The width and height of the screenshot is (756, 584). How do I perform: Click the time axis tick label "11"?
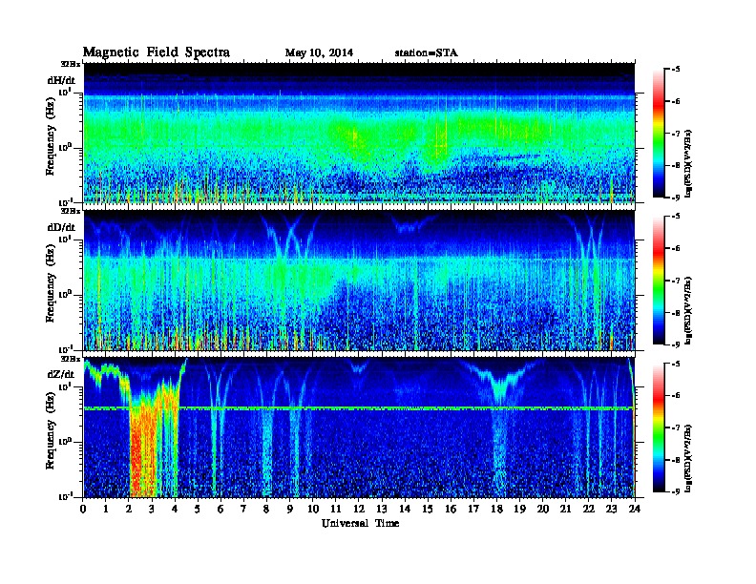[336, 510]
